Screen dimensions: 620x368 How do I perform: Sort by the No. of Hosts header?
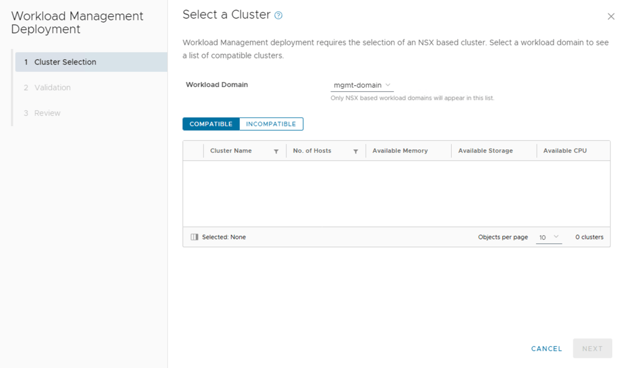click(312, 151)
